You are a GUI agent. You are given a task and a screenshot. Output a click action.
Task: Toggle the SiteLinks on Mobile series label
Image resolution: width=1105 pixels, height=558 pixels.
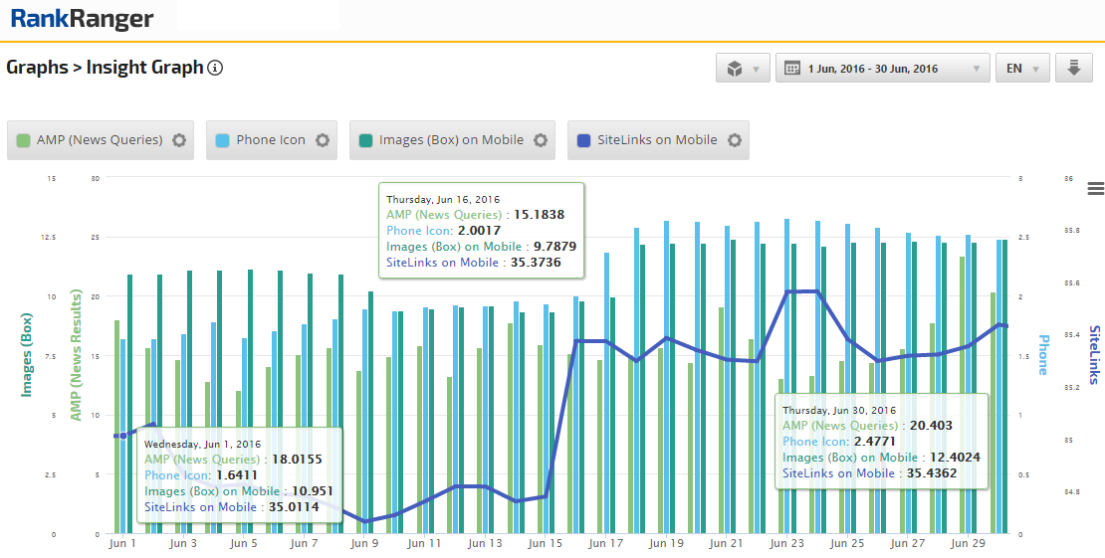pos(657,140)
